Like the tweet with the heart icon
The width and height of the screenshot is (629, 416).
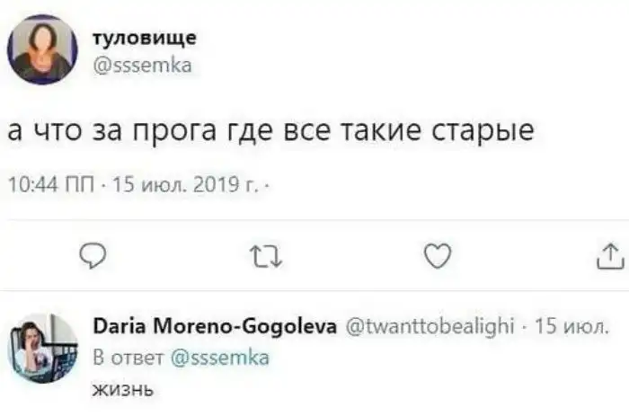(x=436, y=258)
